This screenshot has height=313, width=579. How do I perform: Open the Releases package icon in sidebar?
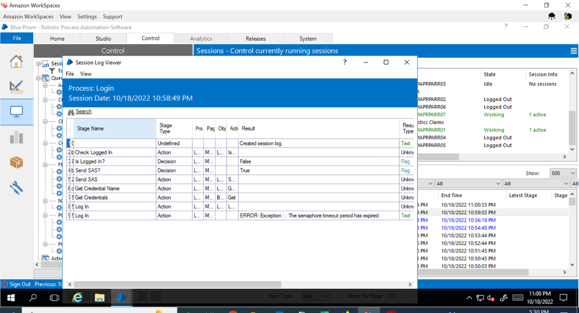(16, 163)
